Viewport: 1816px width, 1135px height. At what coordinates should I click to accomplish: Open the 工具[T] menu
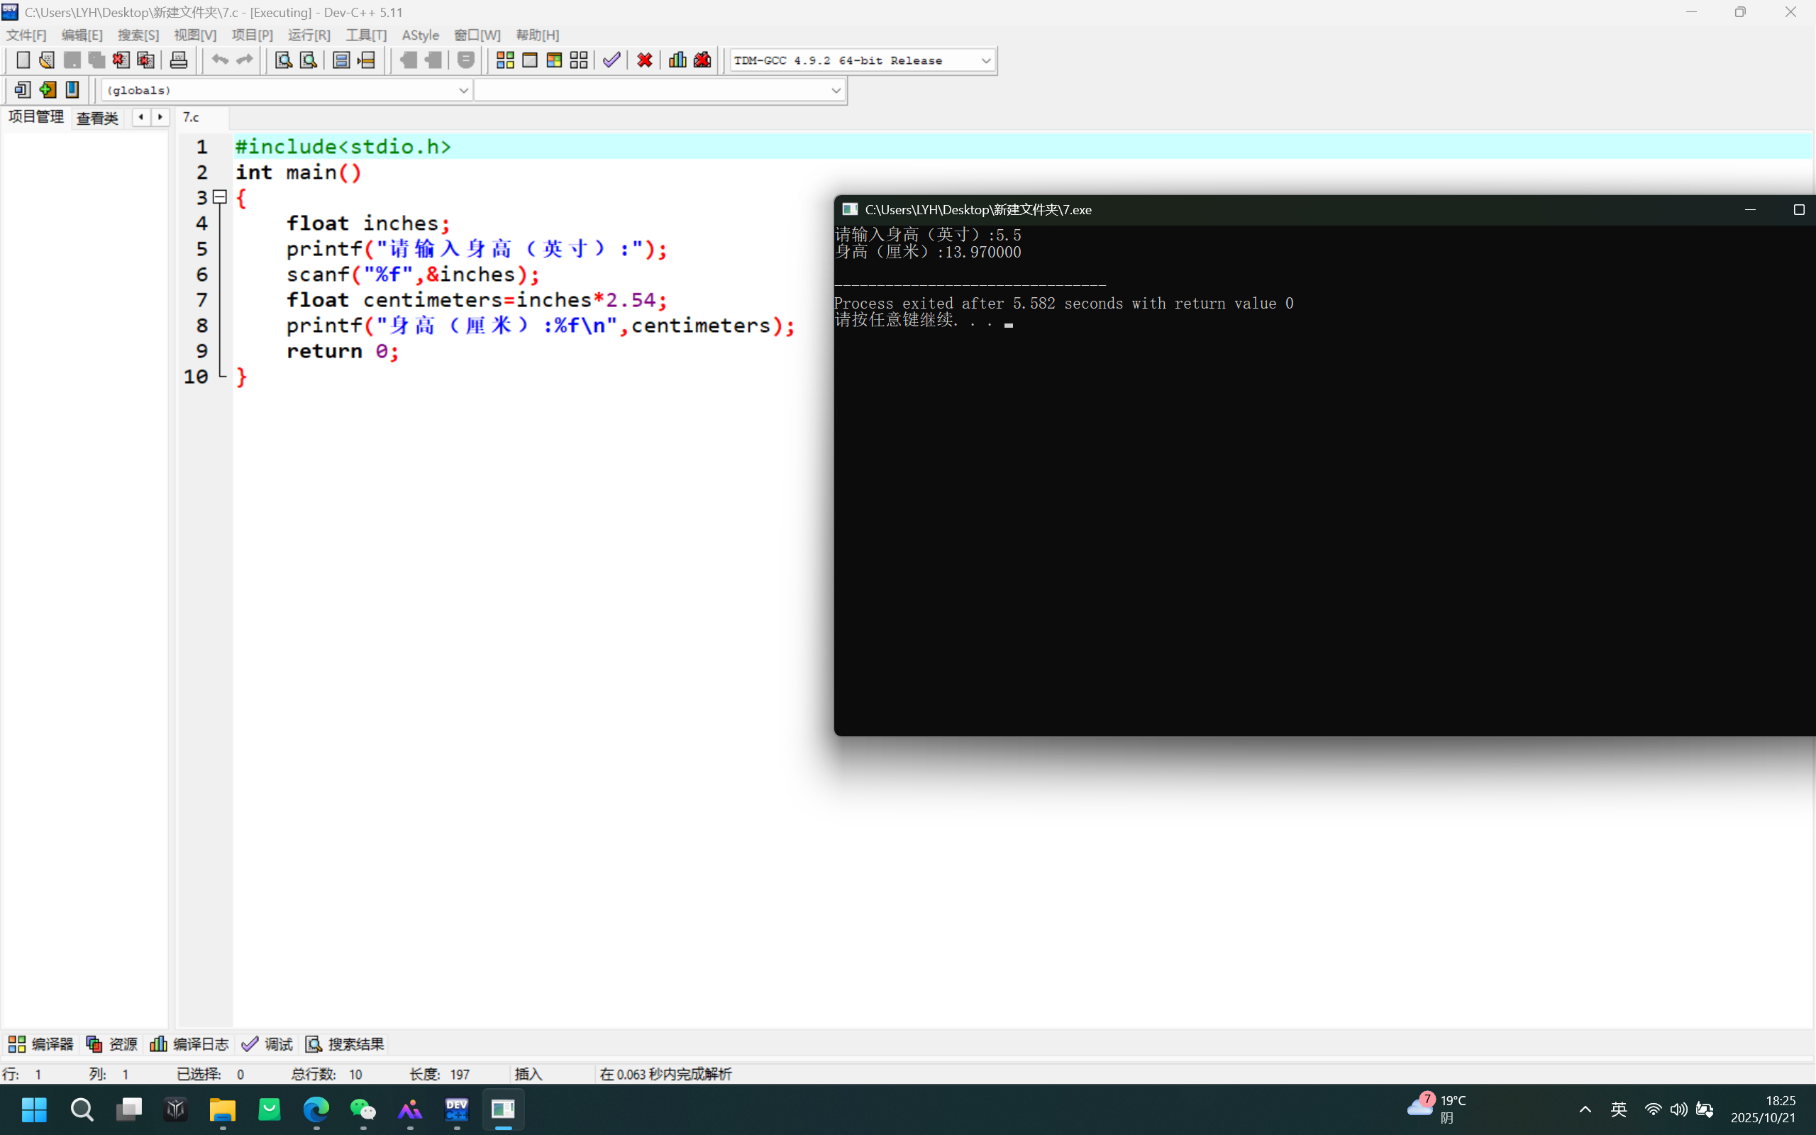(x=365, y=35)
